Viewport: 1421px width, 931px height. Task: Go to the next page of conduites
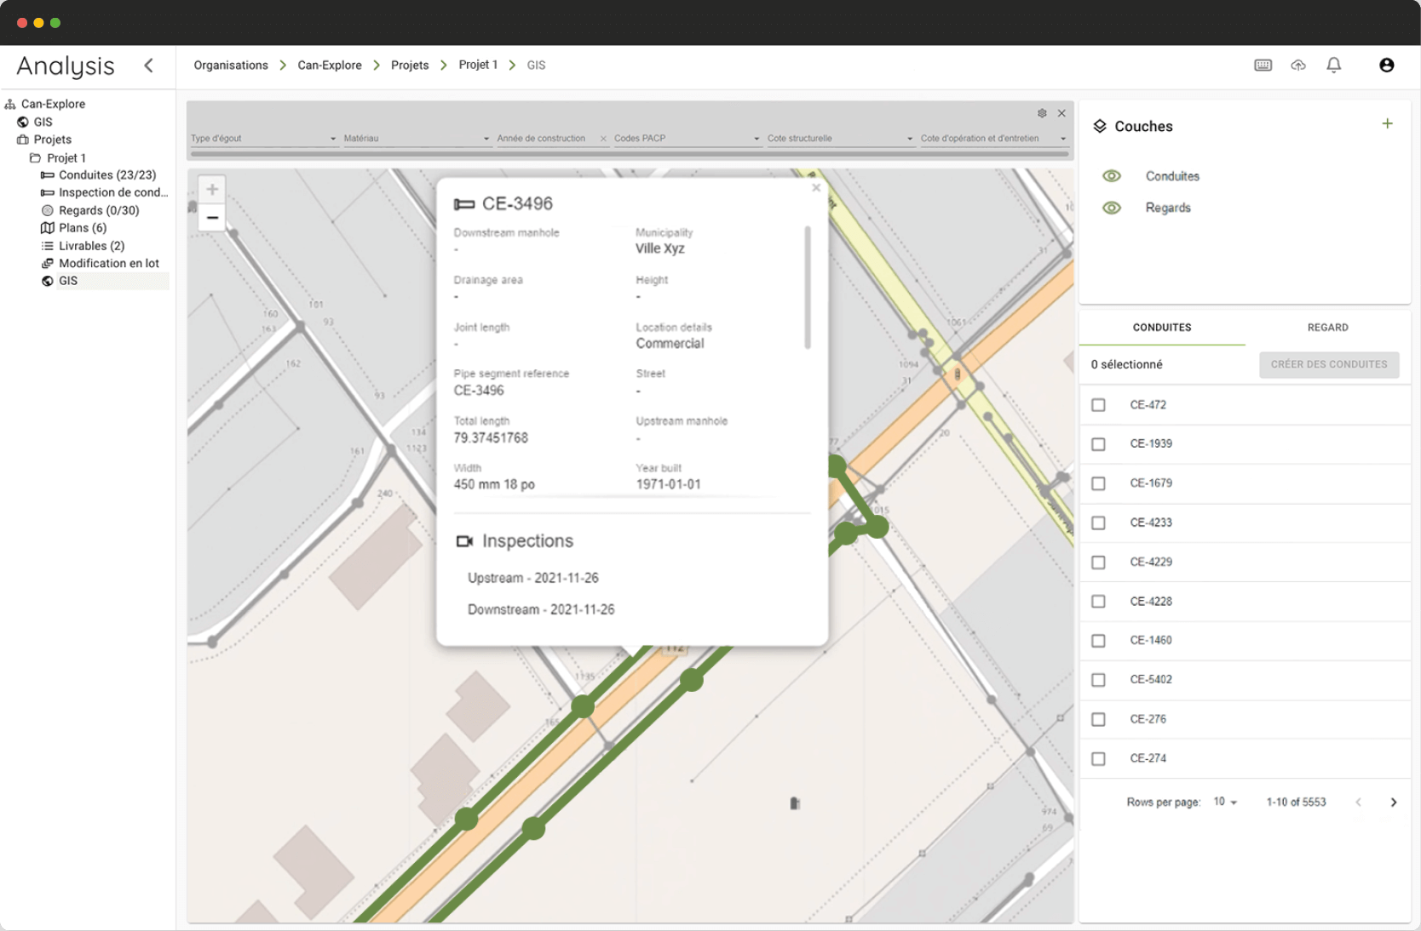[1392, 801]
